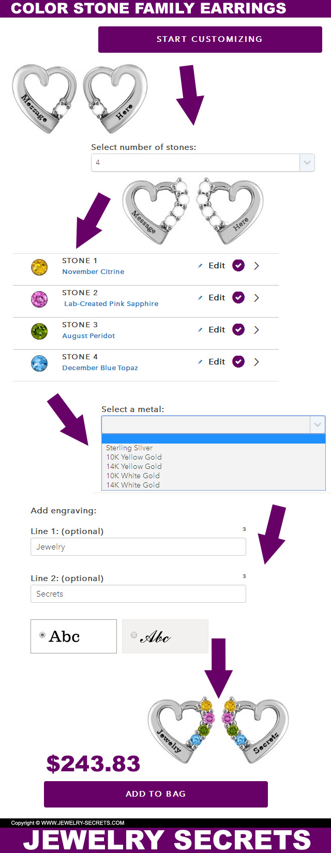Click the pencil edit icon for Stone 3
The height and width of the screenshot is (853, 331).
200,330
